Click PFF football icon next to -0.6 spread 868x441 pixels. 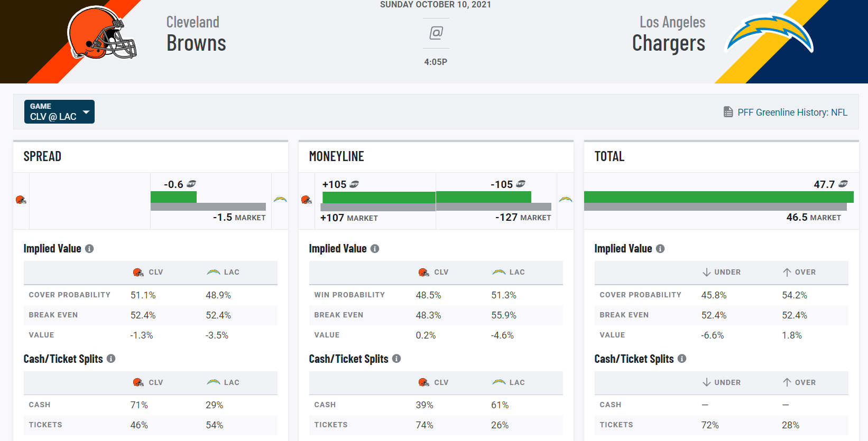click(x=191, y=184)
